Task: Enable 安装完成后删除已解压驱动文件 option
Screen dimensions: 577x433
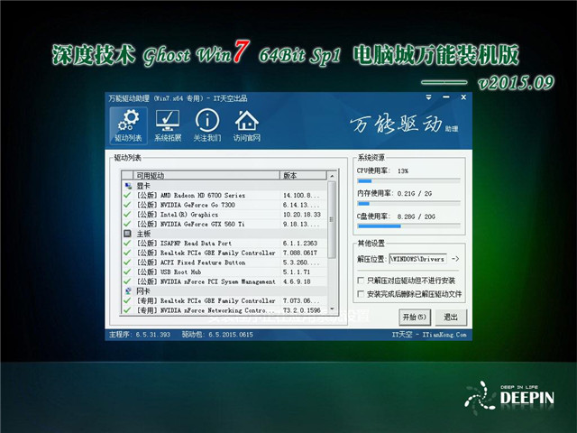Action: [x=361, y=294]
